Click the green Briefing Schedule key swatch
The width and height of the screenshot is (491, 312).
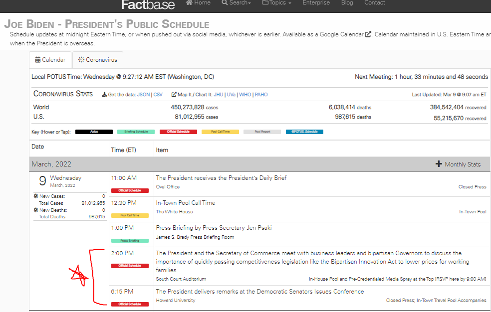[x=136, y=132]
